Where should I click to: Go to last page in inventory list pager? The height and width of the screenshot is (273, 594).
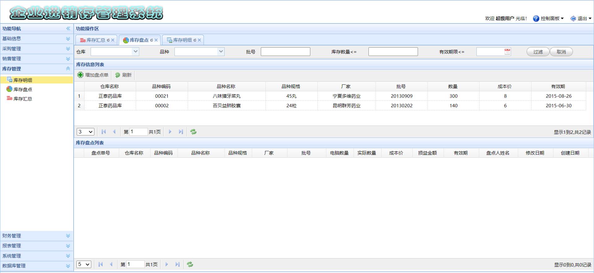pos(181,132)
